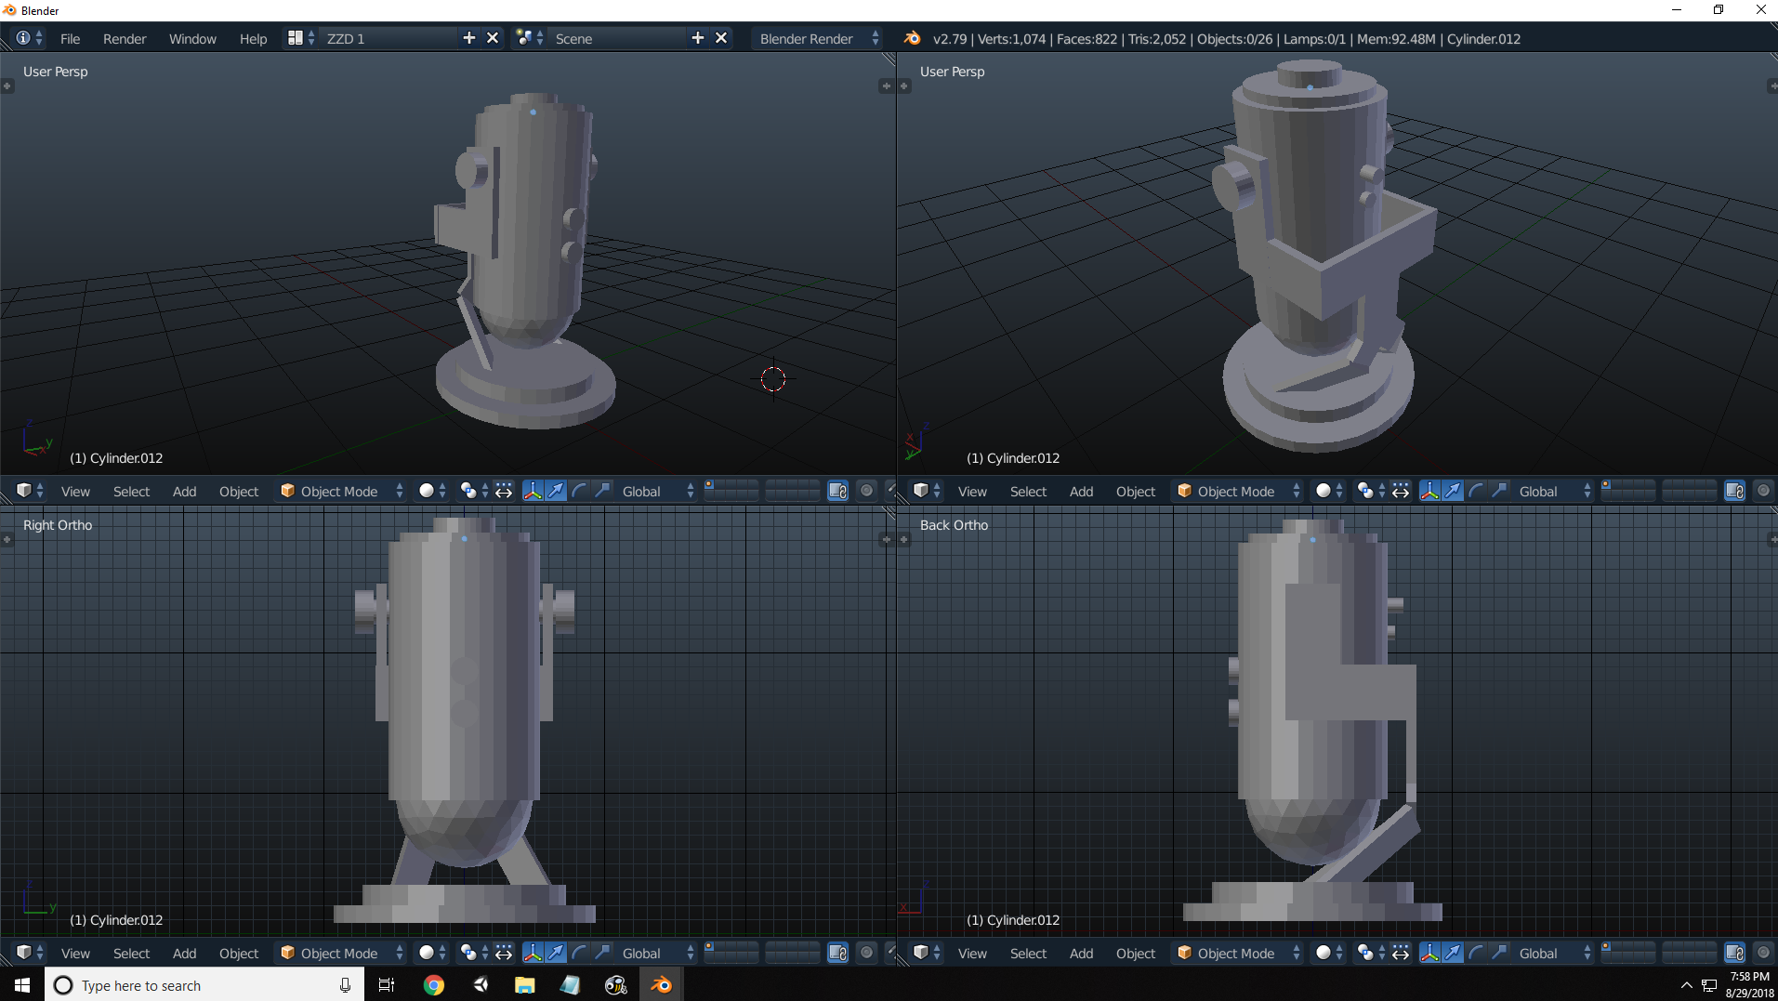The image size is (1778, 1001).
Task: Select first layer button in top-left viewport layers
Action: tap(710, 485)
